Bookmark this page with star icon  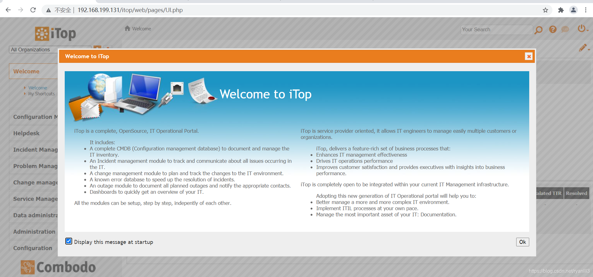click(x=545, y=10)
